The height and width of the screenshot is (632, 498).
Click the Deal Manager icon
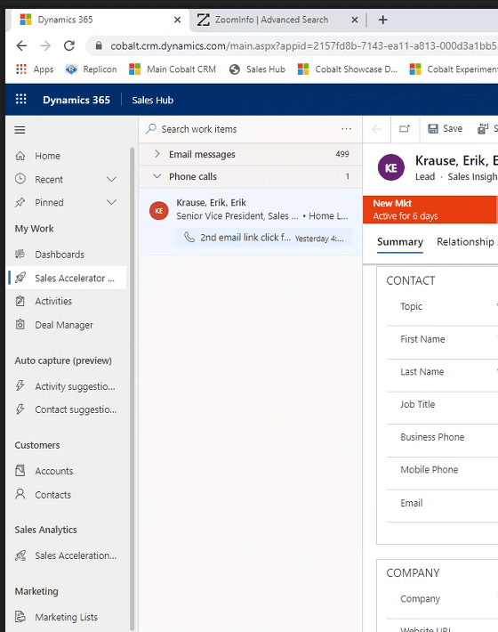pyautogui.click(x=20, y=325)
